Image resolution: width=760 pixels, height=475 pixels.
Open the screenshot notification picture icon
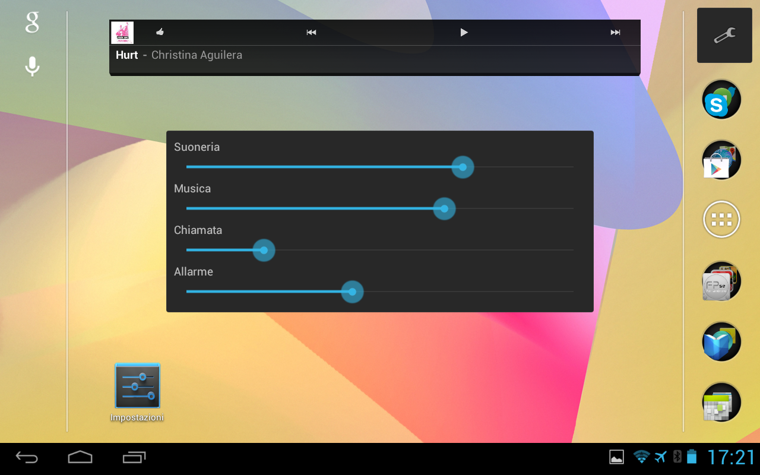617,457
